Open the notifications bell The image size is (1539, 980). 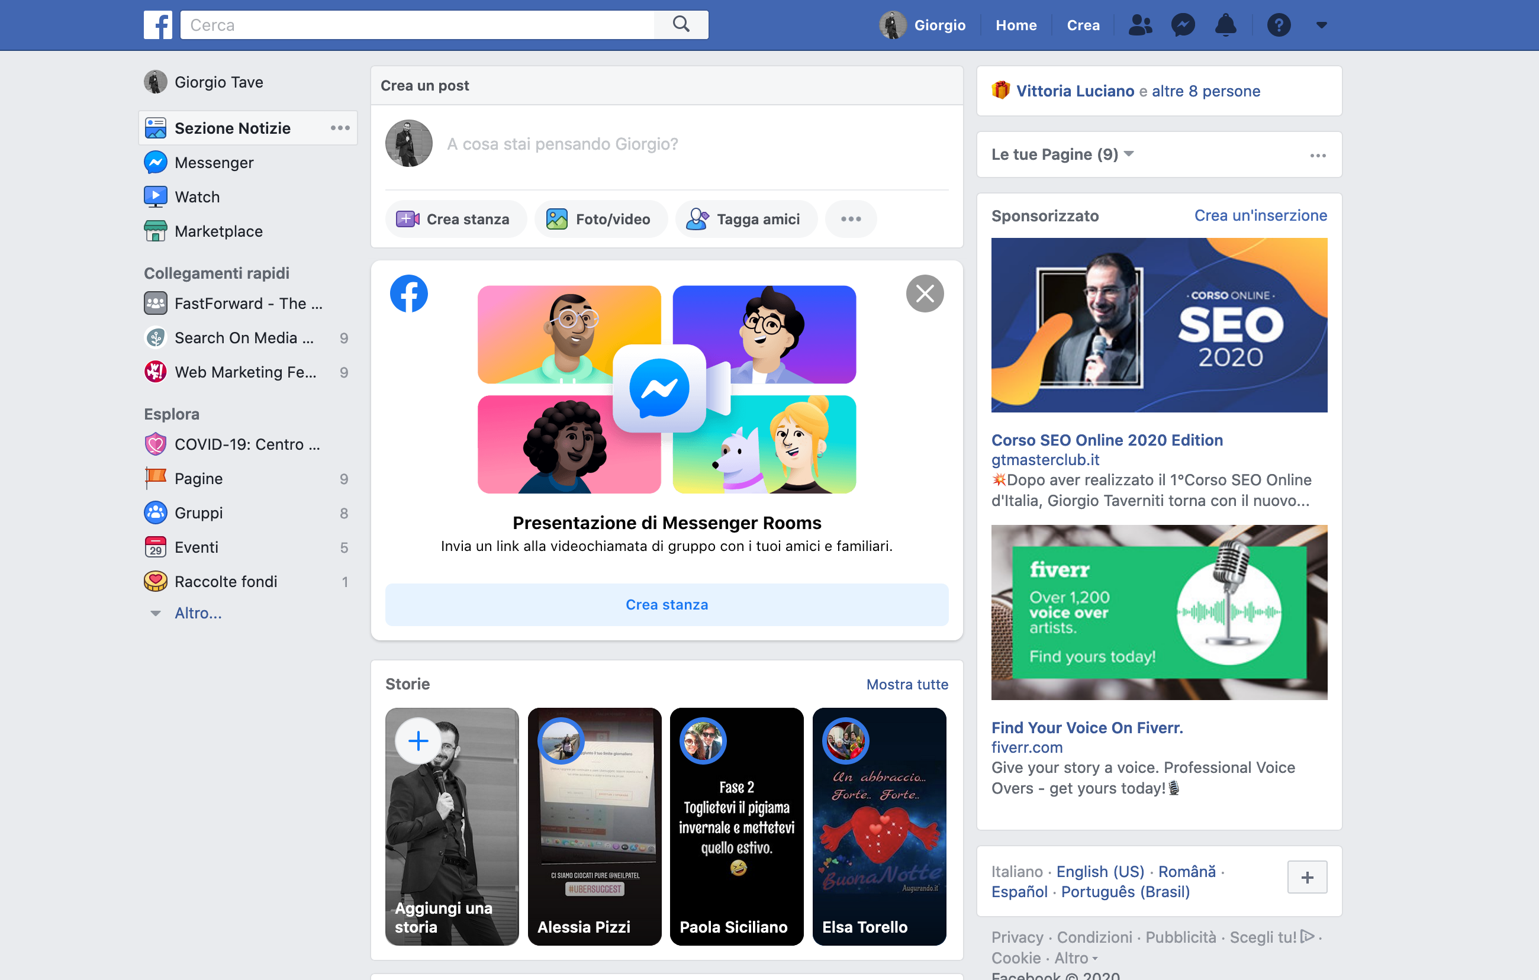point(1225,25)
